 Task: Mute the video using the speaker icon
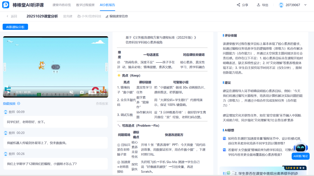tap(71, 92)
